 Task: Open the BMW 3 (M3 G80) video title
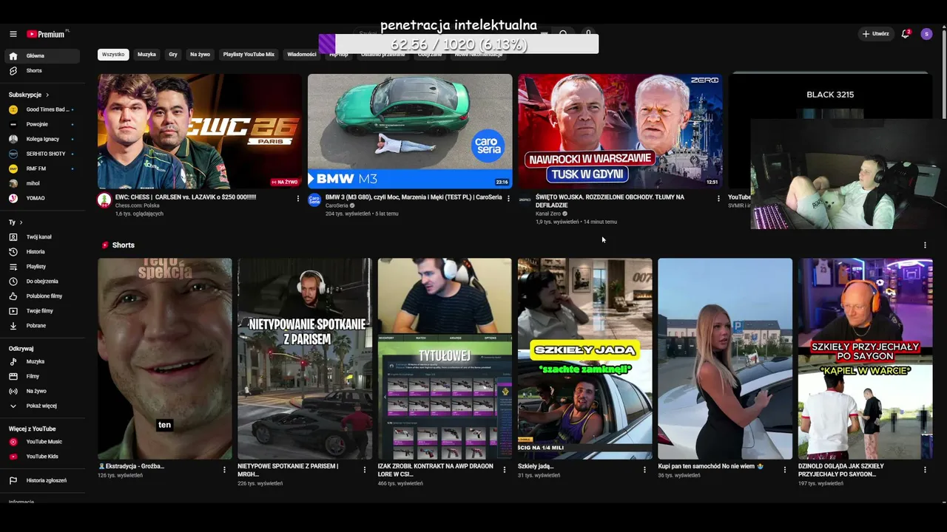pos(414,197)
